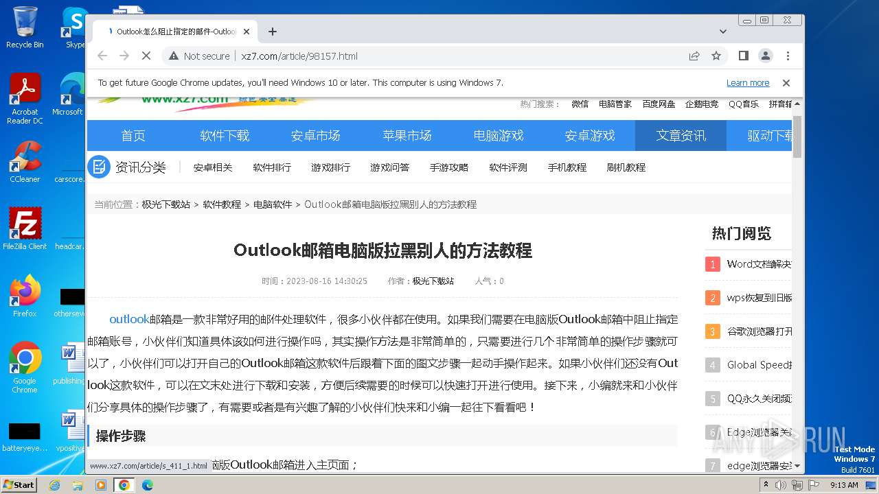Select the publishing Word document on desktop
The image size is (879, 494).
[x=69, y=364]
